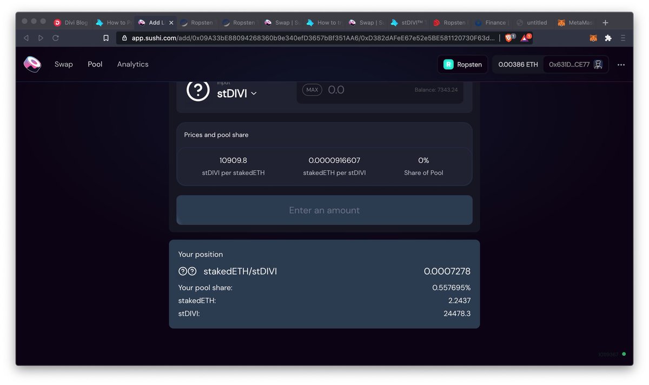Open the Brave Shields lion icon
The image size is (649, 385).
coord(509,38)
